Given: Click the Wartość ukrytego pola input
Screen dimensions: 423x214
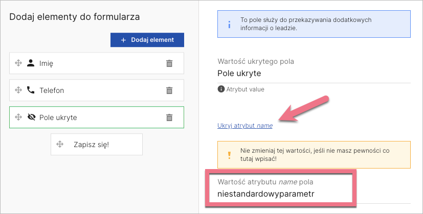Looking at the screenshot, I should (314, 74).
